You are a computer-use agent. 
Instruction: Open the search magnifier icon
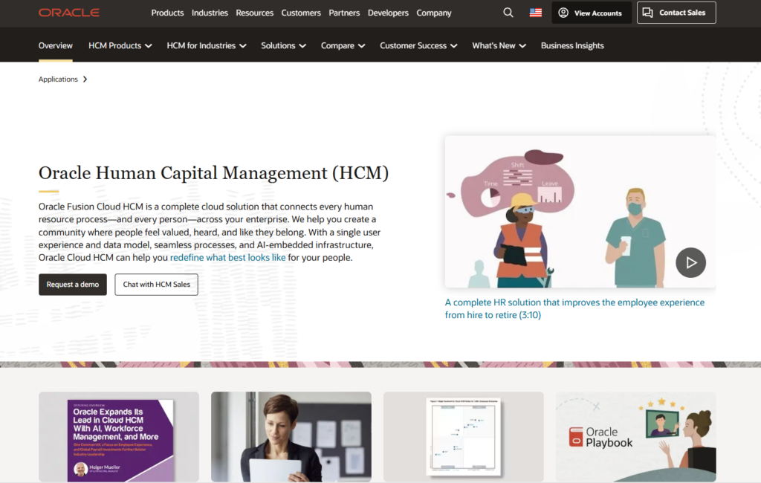pyautogui.click(x=508, y=13)
